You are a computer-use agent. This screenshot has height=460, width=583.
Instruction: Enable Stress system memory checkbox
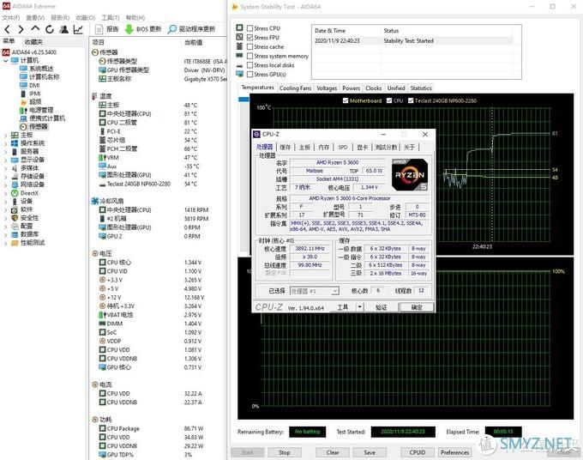click(x=249, y=56)
